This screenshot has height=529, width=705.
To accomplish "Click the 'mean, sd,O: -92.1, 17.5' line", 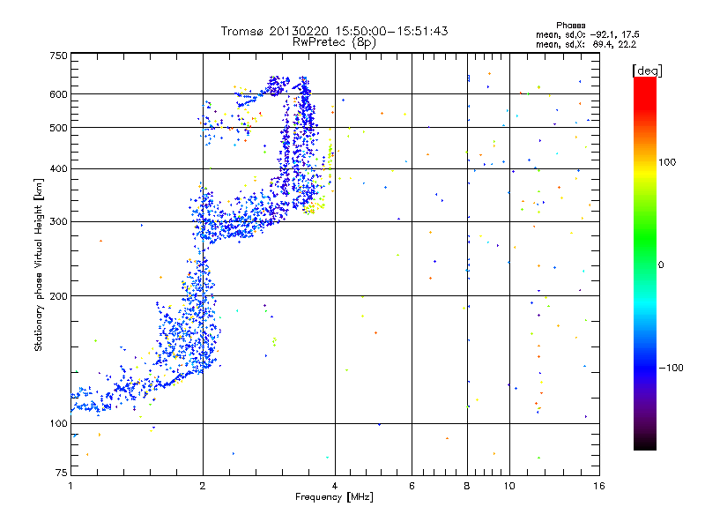I will click(587, 34).
